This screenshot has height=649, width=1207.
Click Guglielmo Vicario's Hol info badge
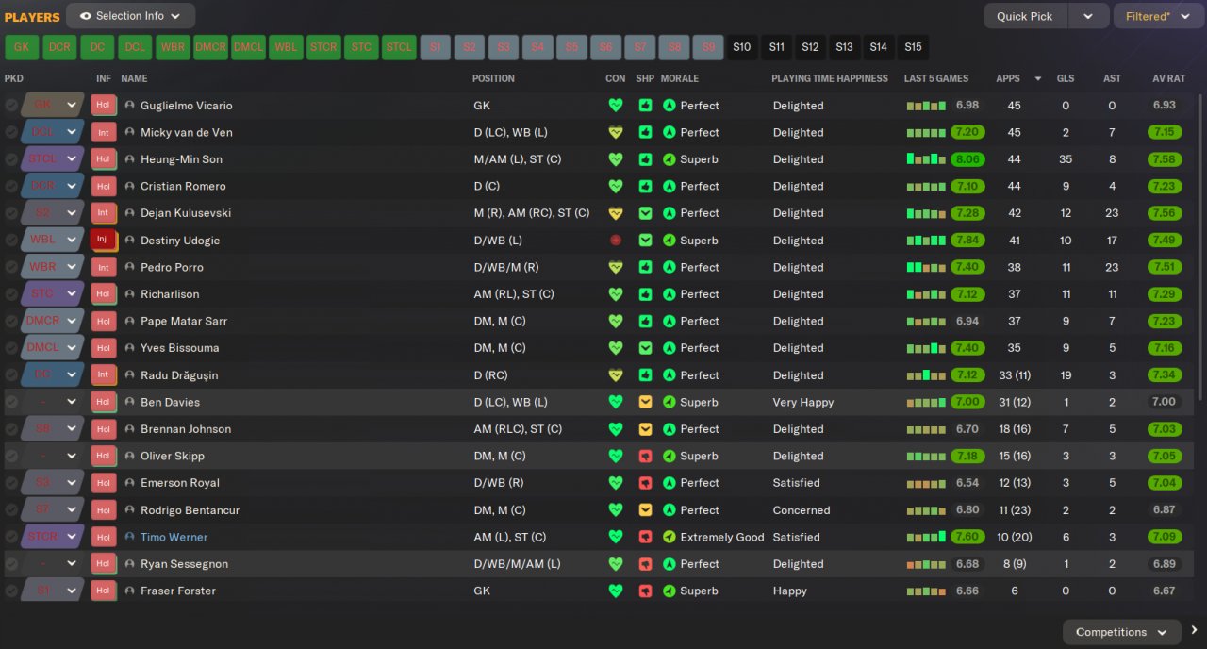[x=103, y=106]
